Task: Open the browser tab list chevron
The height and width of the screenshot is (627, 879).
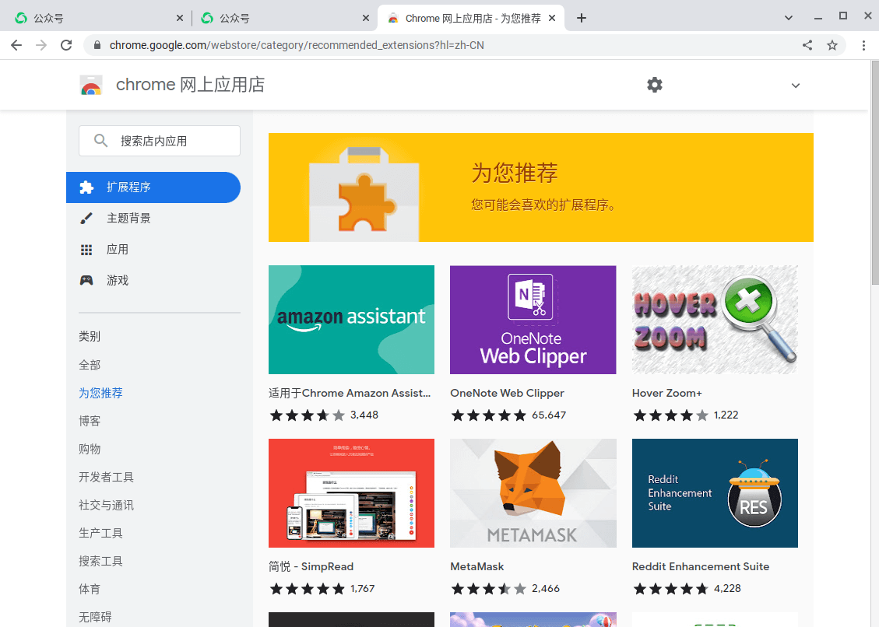Action: tap(788, 16)
